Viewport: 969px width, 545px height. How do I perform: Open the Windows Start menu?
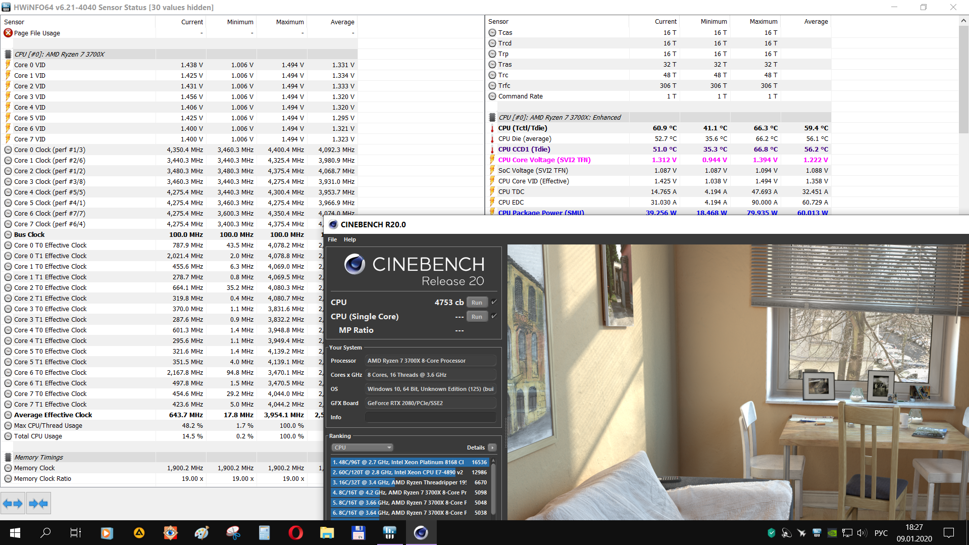[x=15, y=533]
